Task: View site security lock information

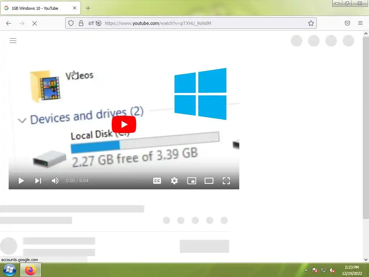Action: coord(81,23)
